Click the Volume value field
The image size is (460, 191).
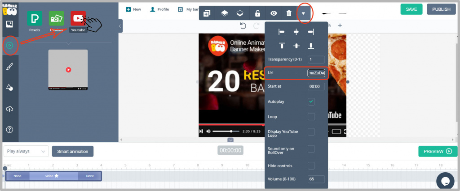tap(316, 179)
